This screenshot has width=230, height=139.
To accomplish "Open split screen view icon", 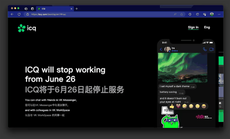I will [x=197, y=14].
